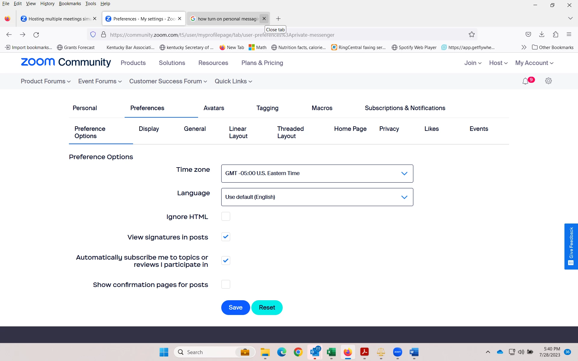
Task: Click Save to Pocket icon
Action: (528, 34)
